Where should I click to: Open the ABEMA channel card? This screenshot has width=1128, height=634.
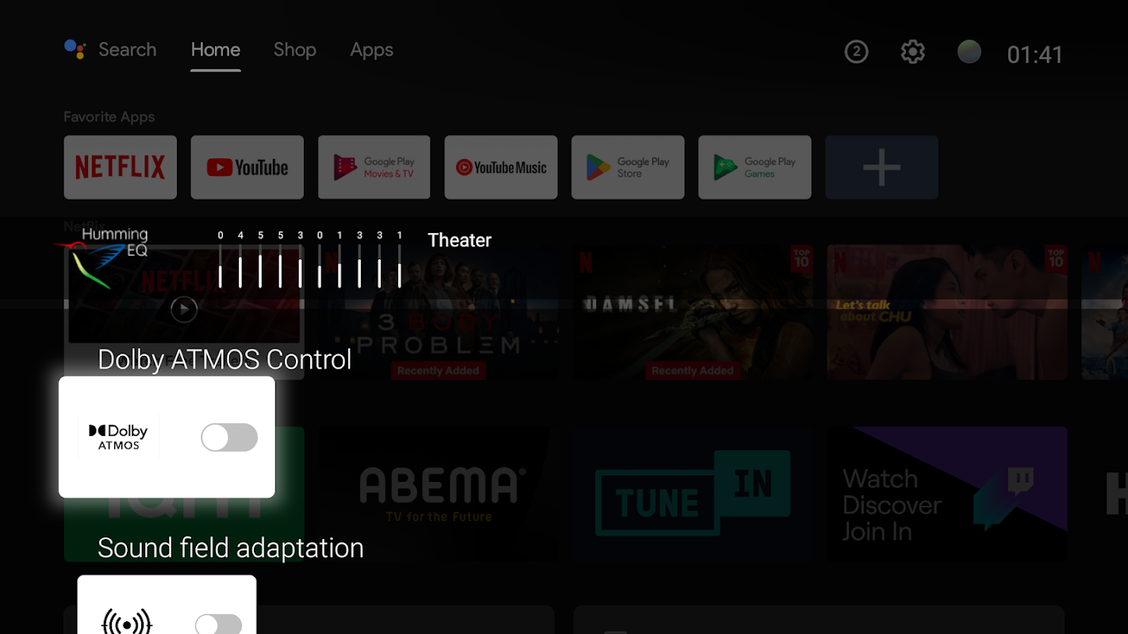[439, 495]
